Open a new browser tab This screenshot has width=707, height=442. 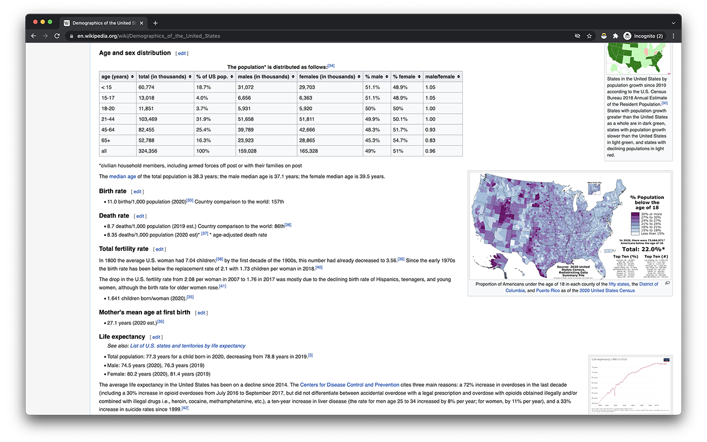155,23
